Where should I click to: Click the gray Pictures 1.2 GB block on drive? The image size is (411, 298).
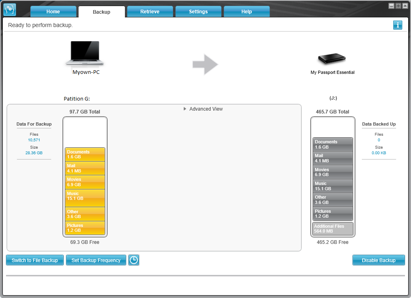click(x=332, y=214)
